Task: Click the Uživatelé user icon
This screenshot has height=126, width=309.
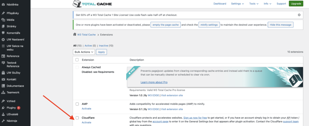Action: pyautogui.click(x=3, y=114)
